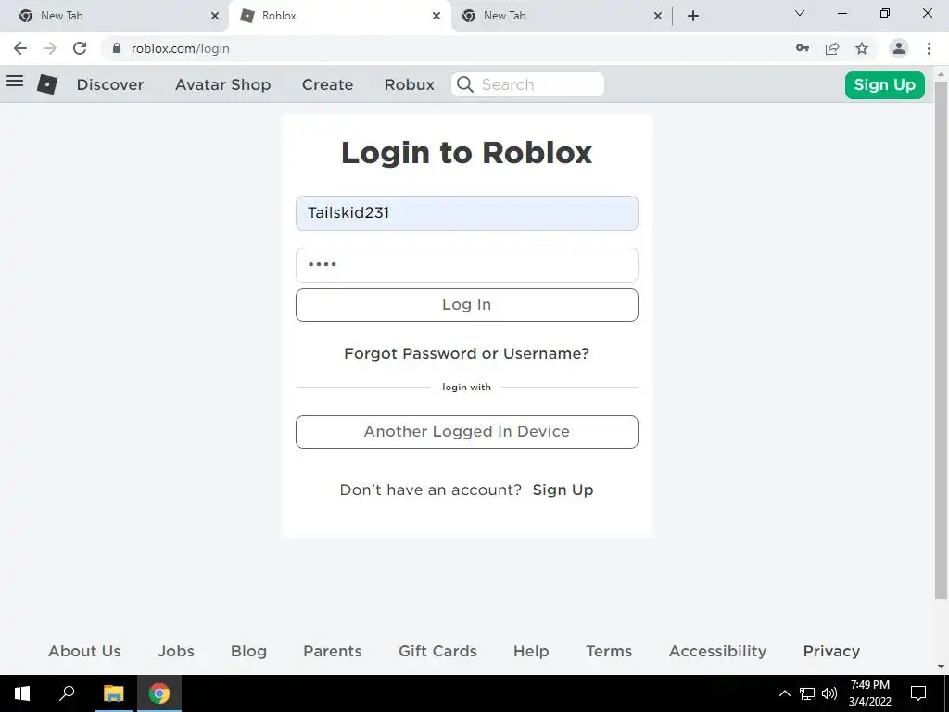Open the Discover menu item
The width and height of the screenshot is (949, 712).
click(x=110, y=84)
